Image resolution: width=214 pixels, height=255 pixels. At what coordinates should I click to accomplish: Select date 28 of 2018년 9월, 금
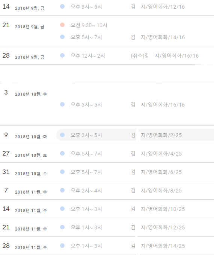(x=6, y=55)
